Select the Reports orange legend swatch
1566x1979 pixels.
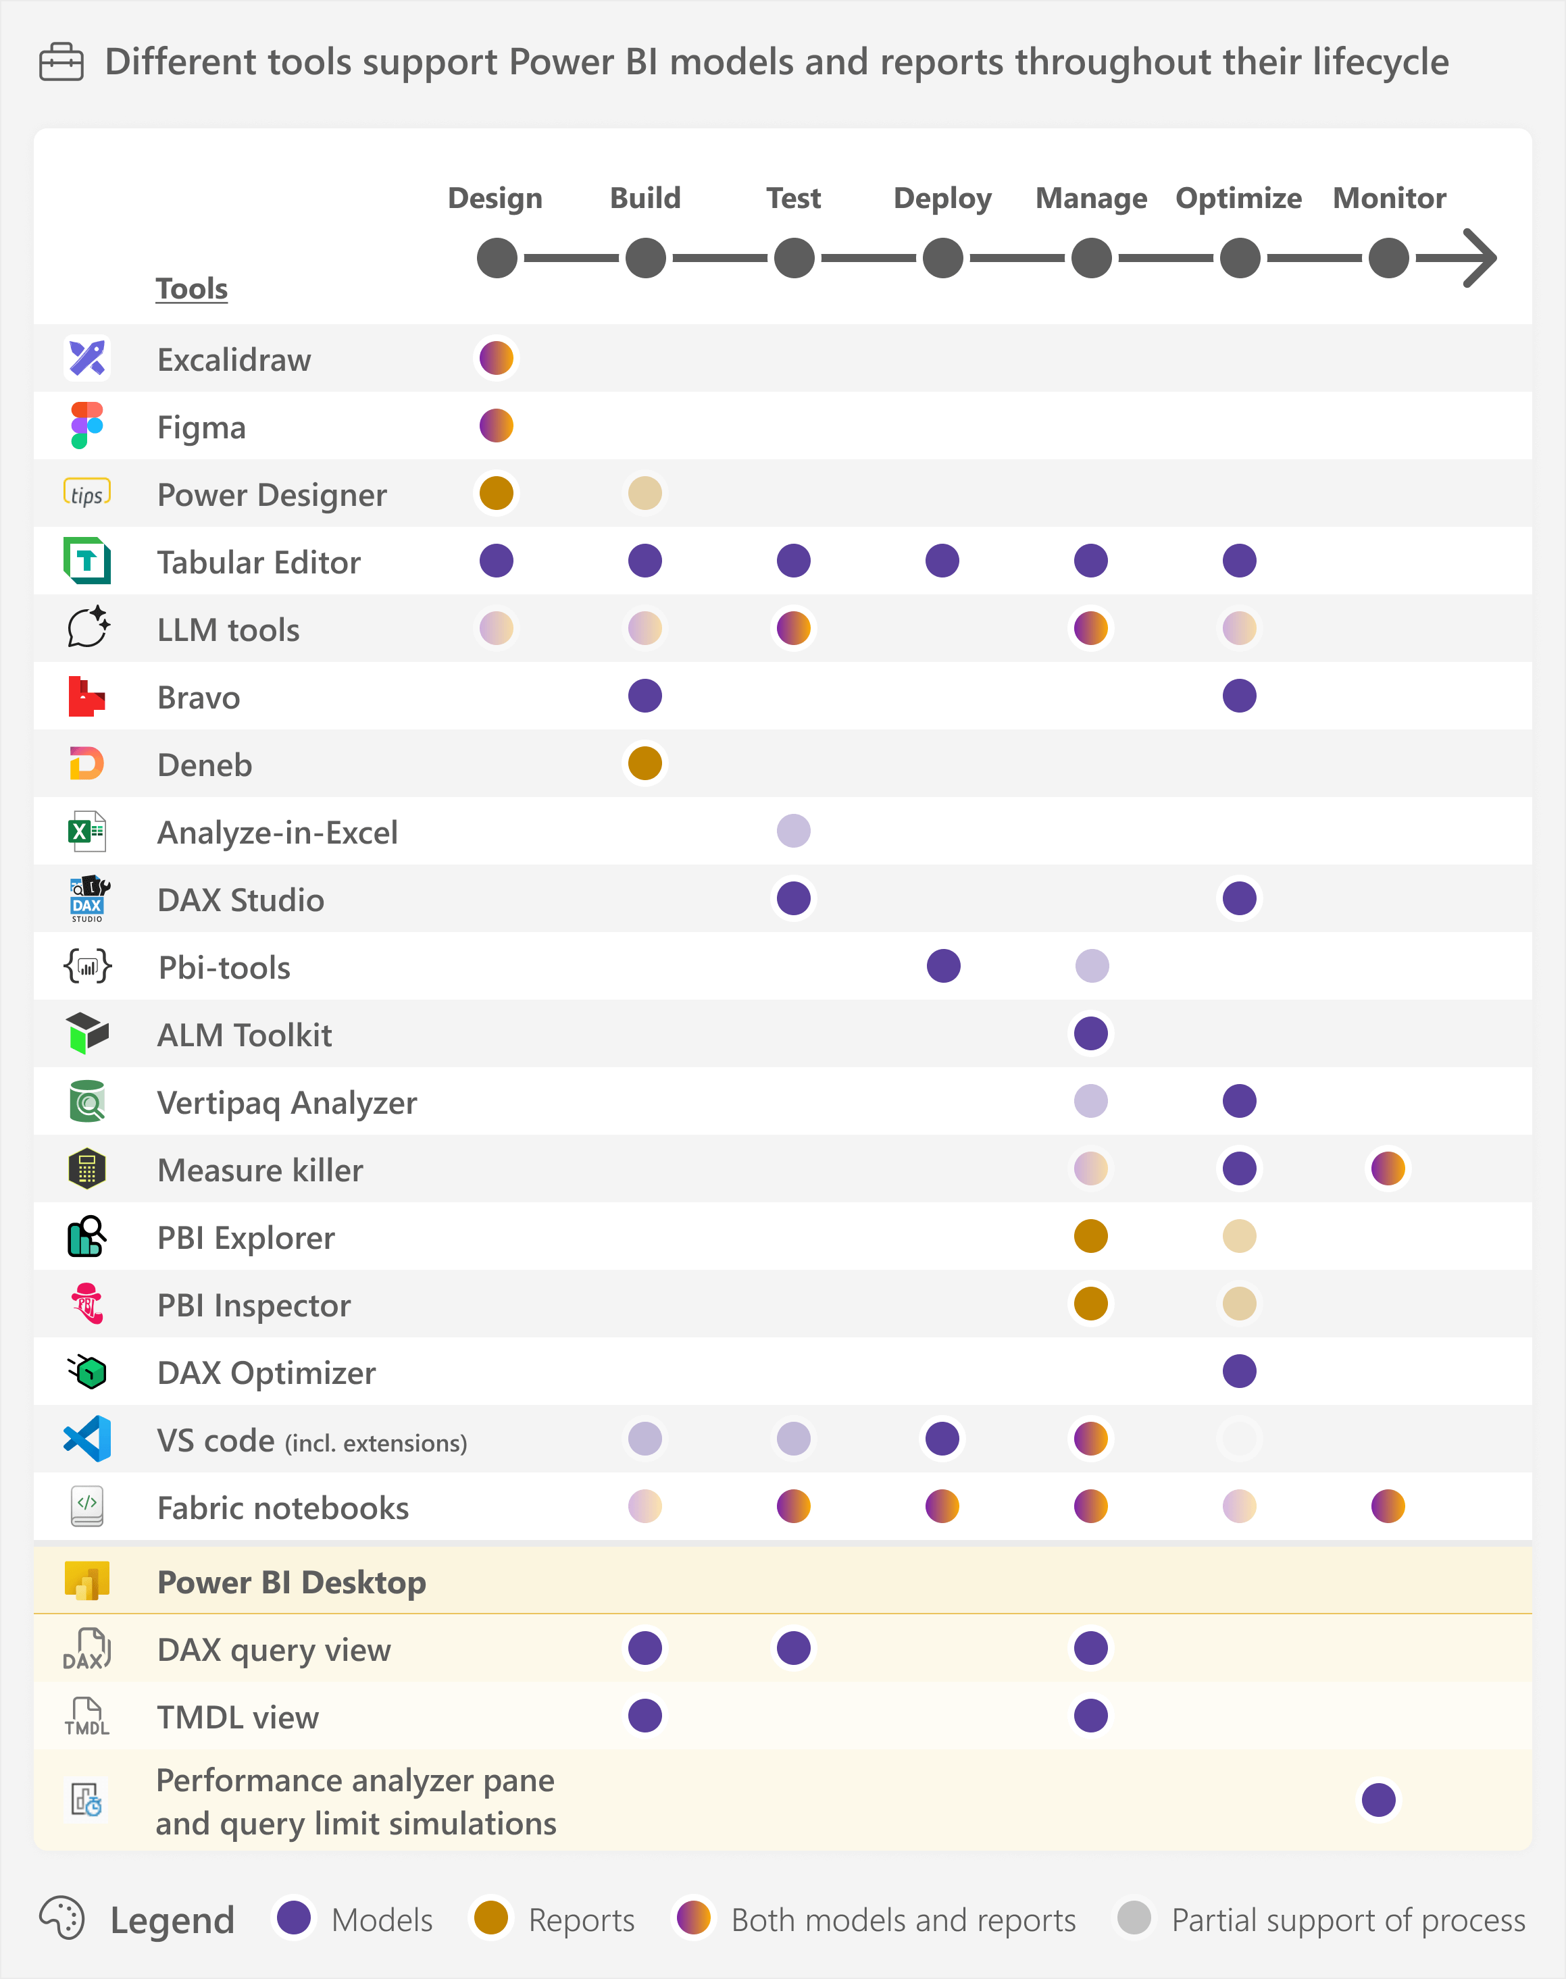tap(491, 1918)
